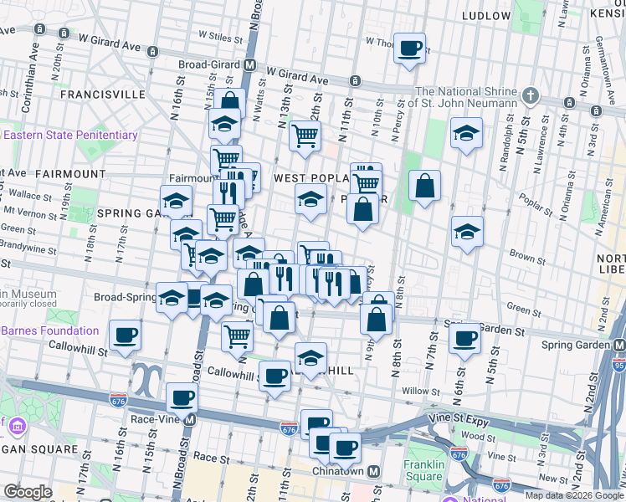Click the FAIRMOUNT neighborhood label
The image size is (626, 502).
70,174
